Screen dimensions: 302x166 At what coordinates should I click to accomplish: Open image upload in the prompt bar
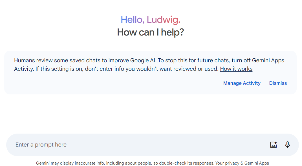pyautogui.click(x=273, y=145)
